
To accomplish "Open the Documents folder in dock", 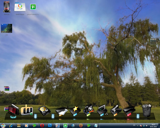I will click(62, 112).
